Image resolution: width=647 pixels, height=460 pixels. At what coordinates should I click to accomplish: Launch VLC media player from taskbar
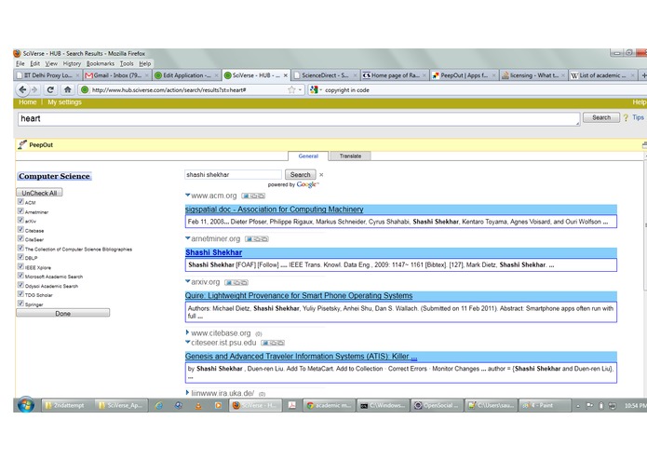[198, 406]
